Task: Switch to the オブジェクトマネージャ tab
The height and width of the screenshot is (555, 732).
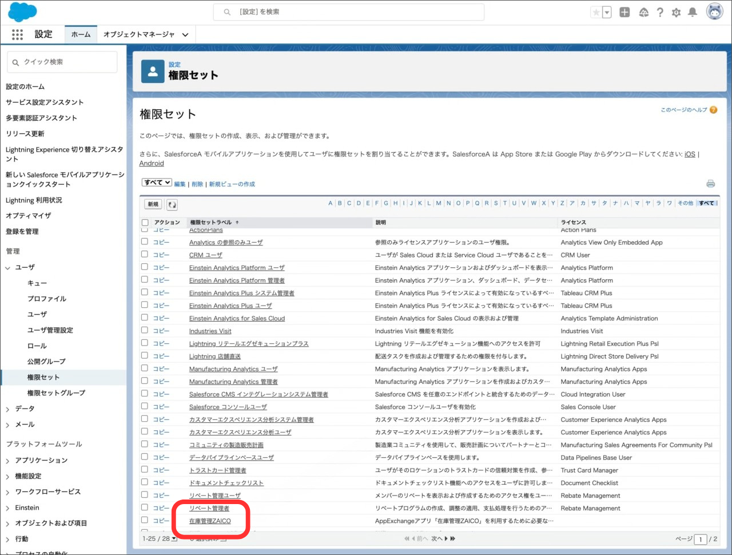Action: [x=139, y=34]
